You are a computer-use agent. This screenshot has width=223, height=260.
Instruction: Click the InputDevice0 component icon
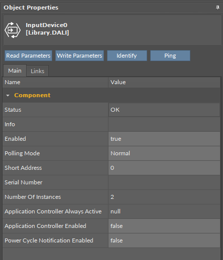13,30
